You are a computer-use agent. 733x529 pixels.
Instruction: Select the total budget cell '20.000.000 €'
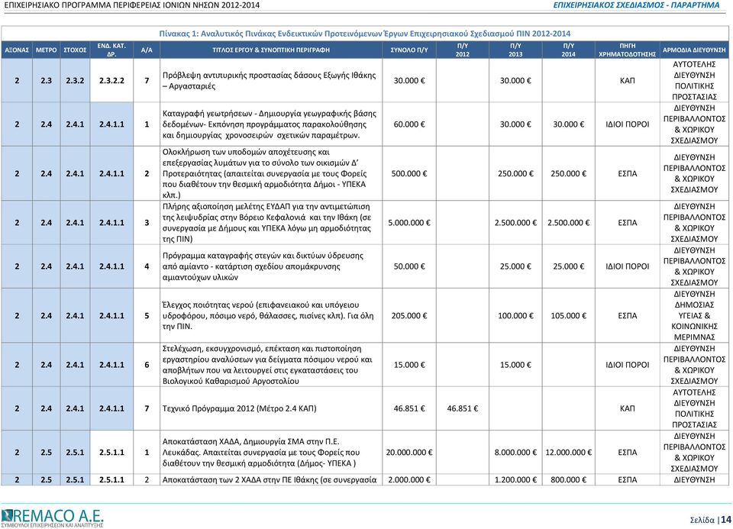coord(409,453)
